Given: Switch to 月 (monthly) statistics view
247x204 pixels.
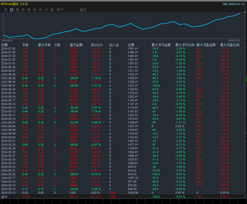Looking at the screenshot, I should [23, 10].
